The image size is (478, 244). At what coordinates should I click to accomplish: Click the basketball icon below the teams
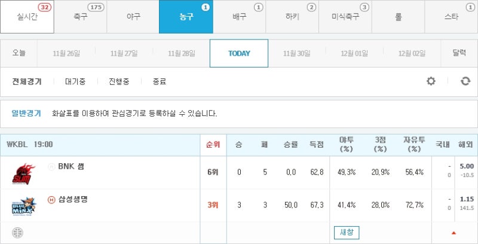(17, 232)
